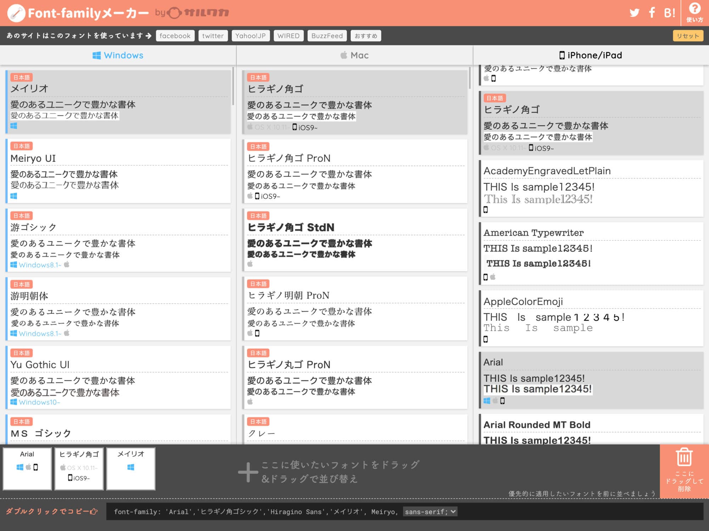Click the Windows icon under メイリオ card

click(x=14, y=126)
